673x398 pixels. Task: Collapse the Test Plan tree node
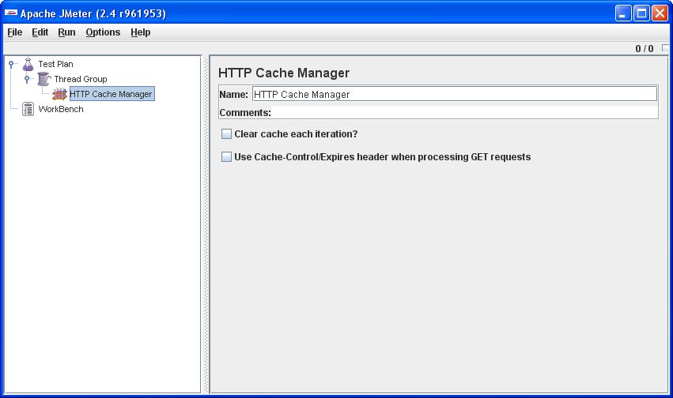pos(12,64)
